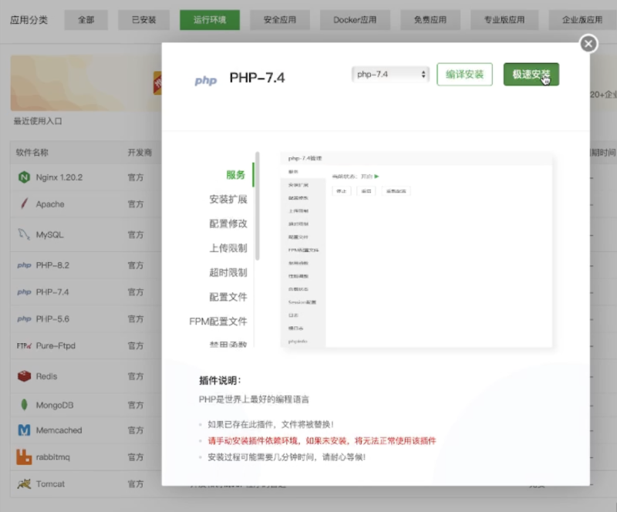Select the 配置文件 tab
Image resolution: width=617 pixels, height=512 pixels.
[228, 297]
